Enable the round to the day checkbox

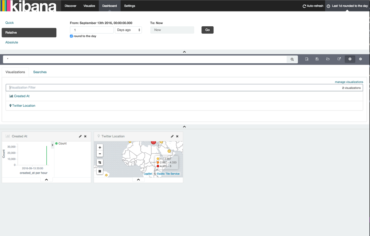[x=71, y=36]
